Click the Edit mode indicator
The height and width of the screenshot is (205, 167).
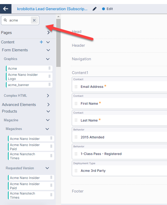[107, 9]
